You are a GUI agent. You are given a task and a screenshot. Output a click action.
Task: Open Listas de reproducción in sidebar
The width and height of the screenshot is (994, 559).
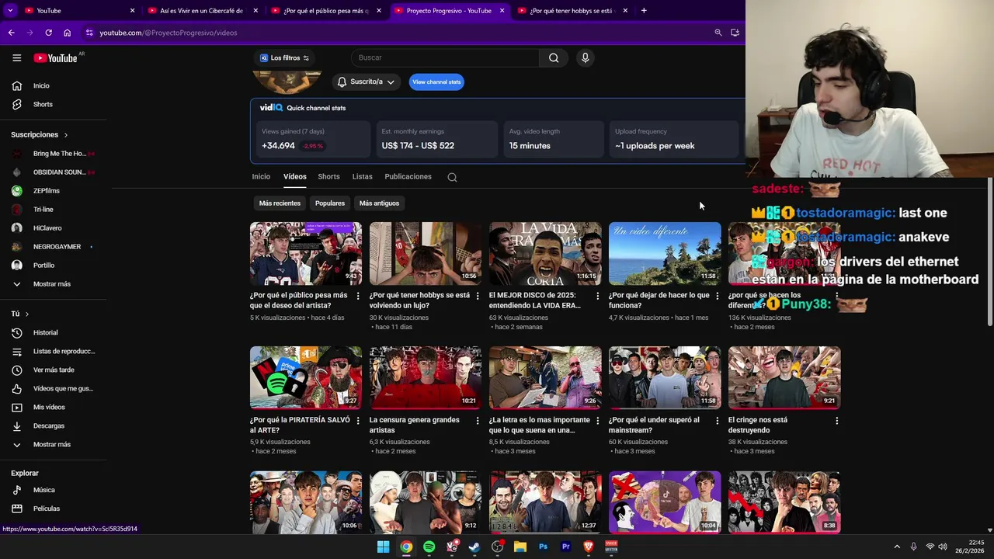pos(64,351)
